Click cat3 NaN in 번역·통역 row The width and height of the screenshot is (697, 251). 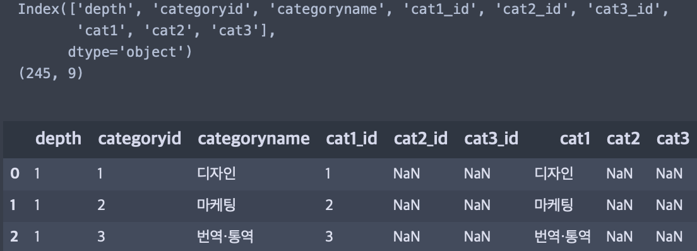click(x=669, y=236)
